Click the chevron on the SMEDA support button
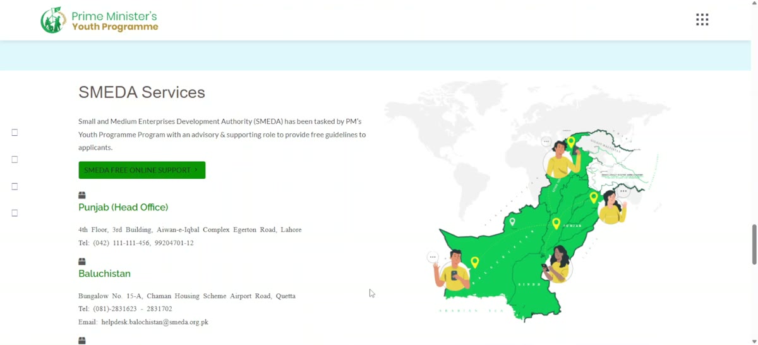This screenshot has width=758, height=345. coord(196,170)
